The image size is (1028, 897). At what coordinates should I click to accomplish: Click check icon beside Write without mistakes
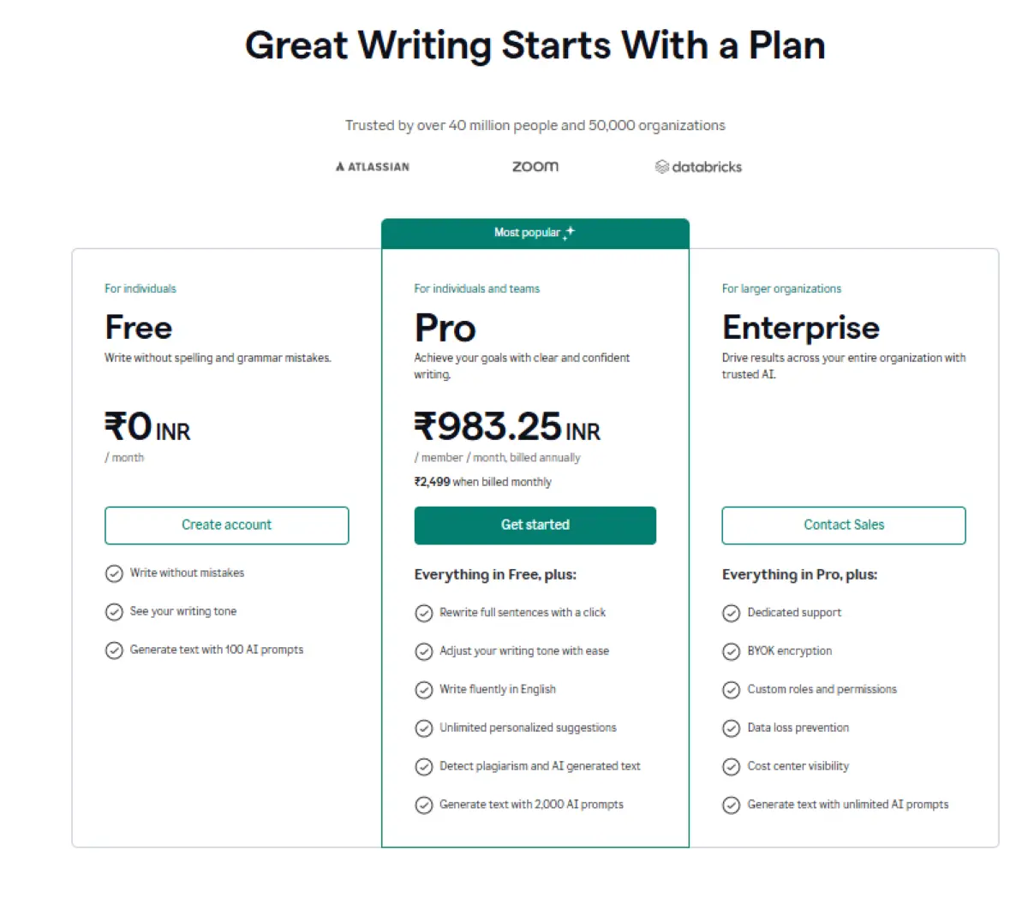click(114, 573)
